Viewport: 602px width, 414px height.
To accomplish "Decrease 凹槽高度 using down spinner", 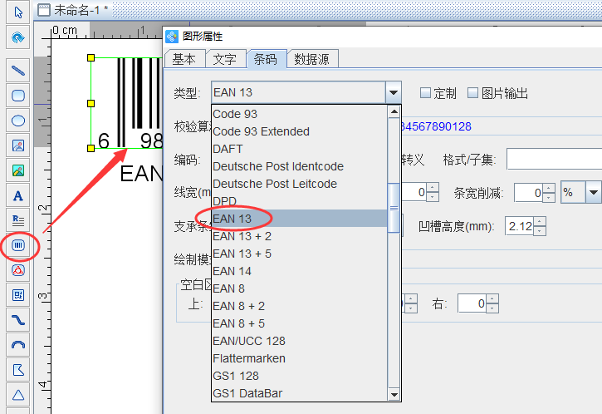I will click(x=540, y=231).
